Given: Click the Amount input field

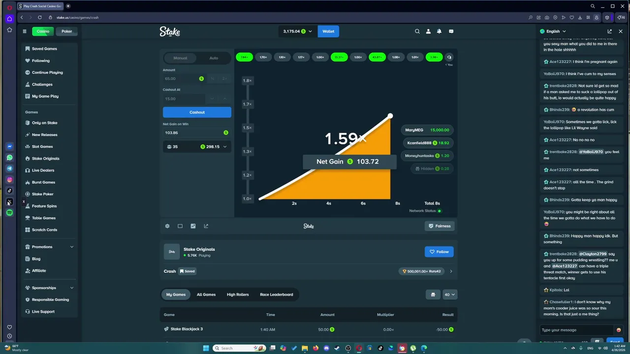Looking at the screenshot, I should 184,79.
